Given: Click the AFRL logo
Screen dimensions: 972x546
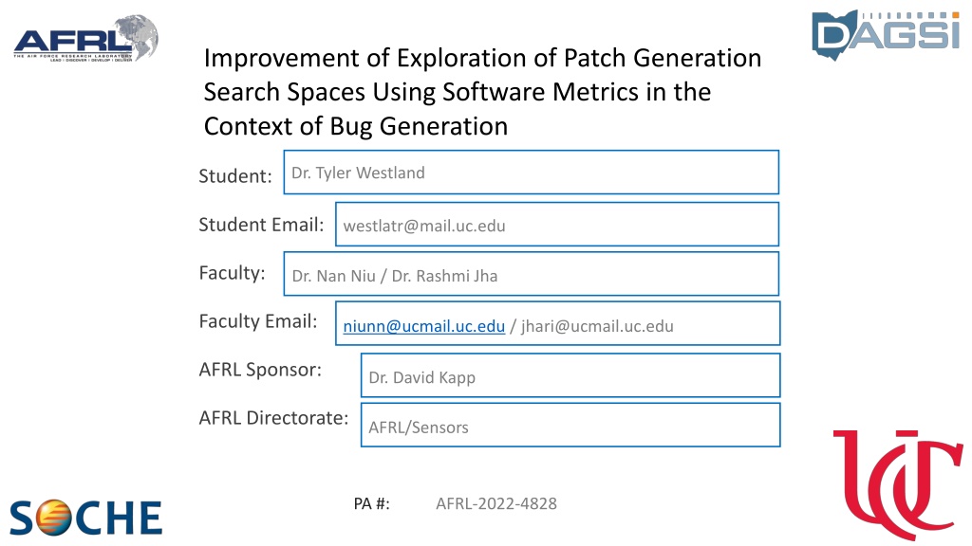Looking at the screenshot, I should [85, 38].
